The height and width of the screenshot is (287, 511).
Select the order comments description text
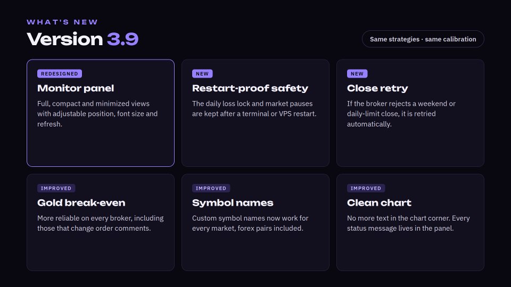coord(101,223)
